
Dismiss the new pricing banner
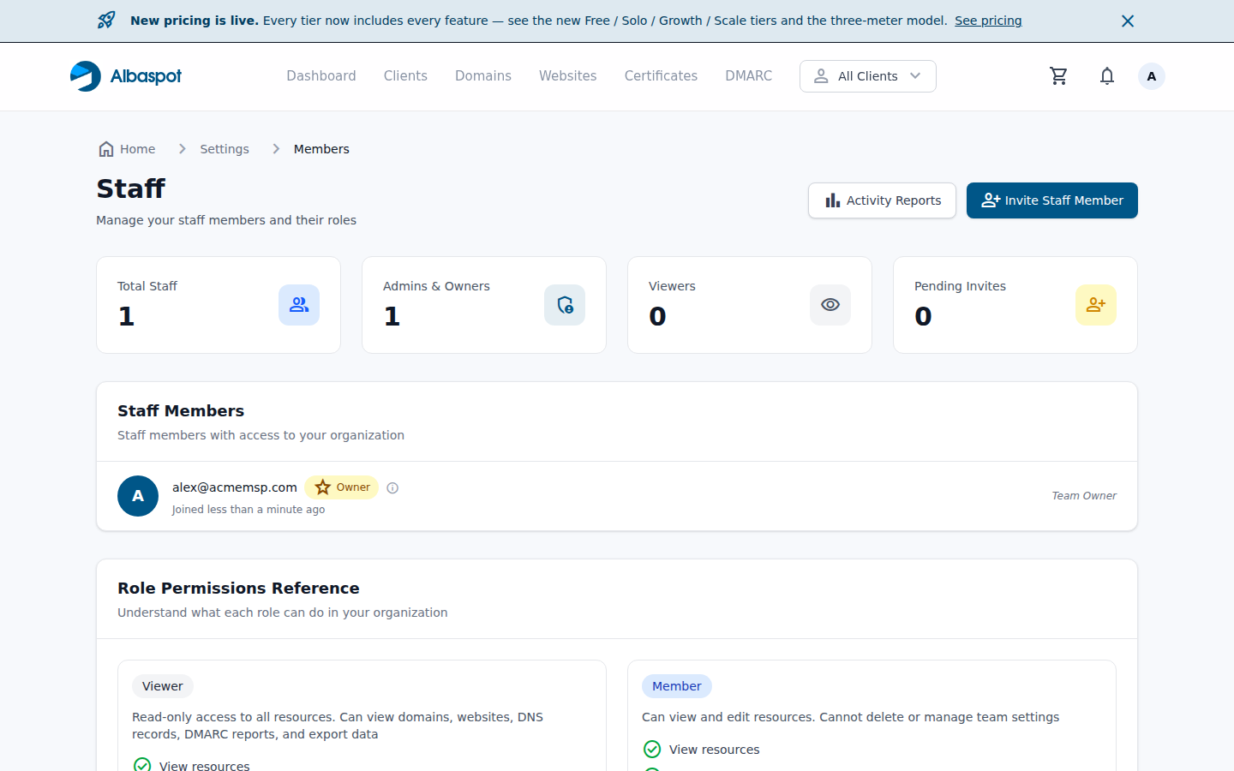coord(1128,21)
